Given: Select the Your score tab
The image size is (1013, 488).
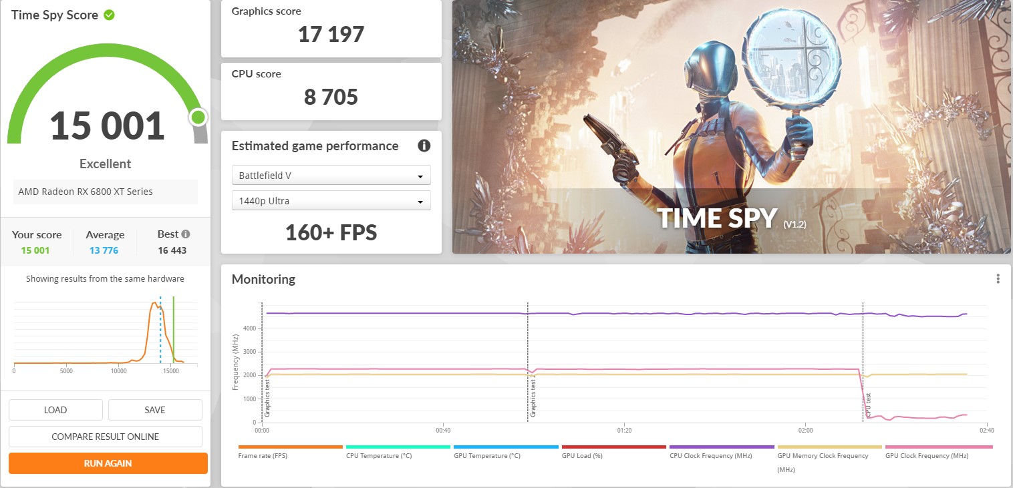Looking at the screenshot, I should (x=37, y=242).
